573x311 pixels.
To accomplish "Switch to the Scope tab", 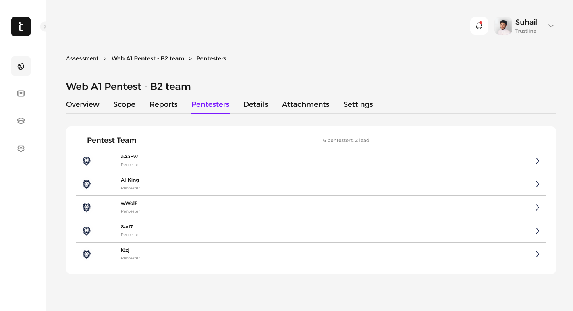I will tap(124, 104).
